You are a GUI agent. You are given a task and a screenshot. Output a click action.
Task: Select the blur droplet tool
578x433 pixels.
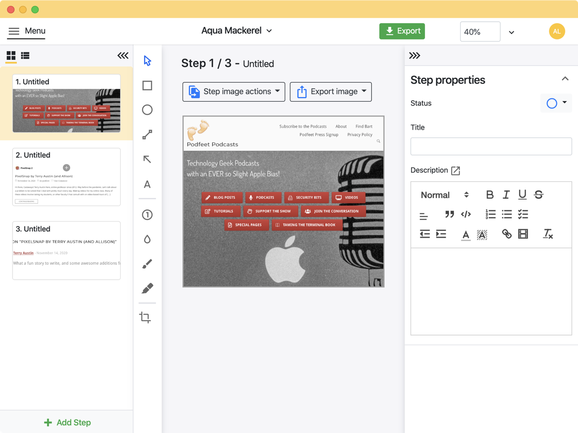(x=147, y=239)
